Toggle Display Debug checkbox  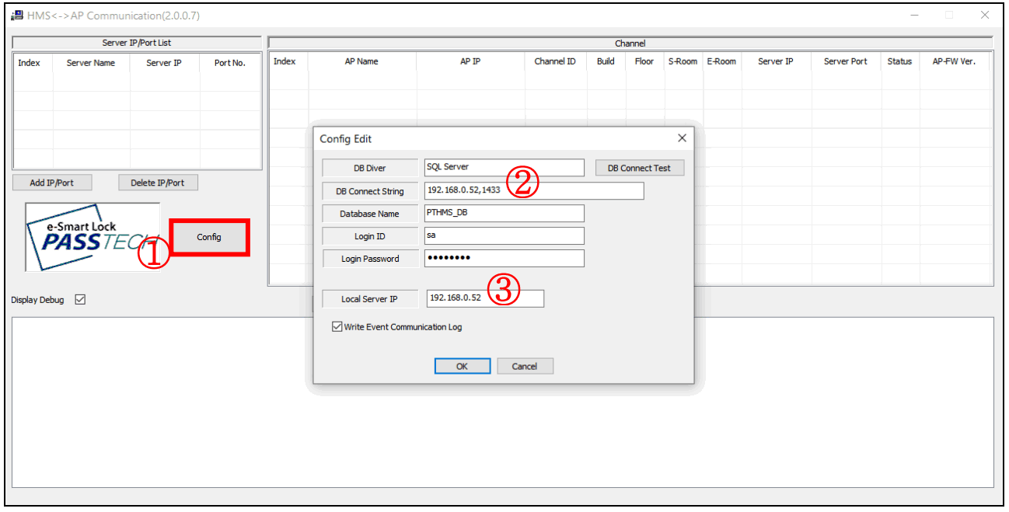point(80,300)
